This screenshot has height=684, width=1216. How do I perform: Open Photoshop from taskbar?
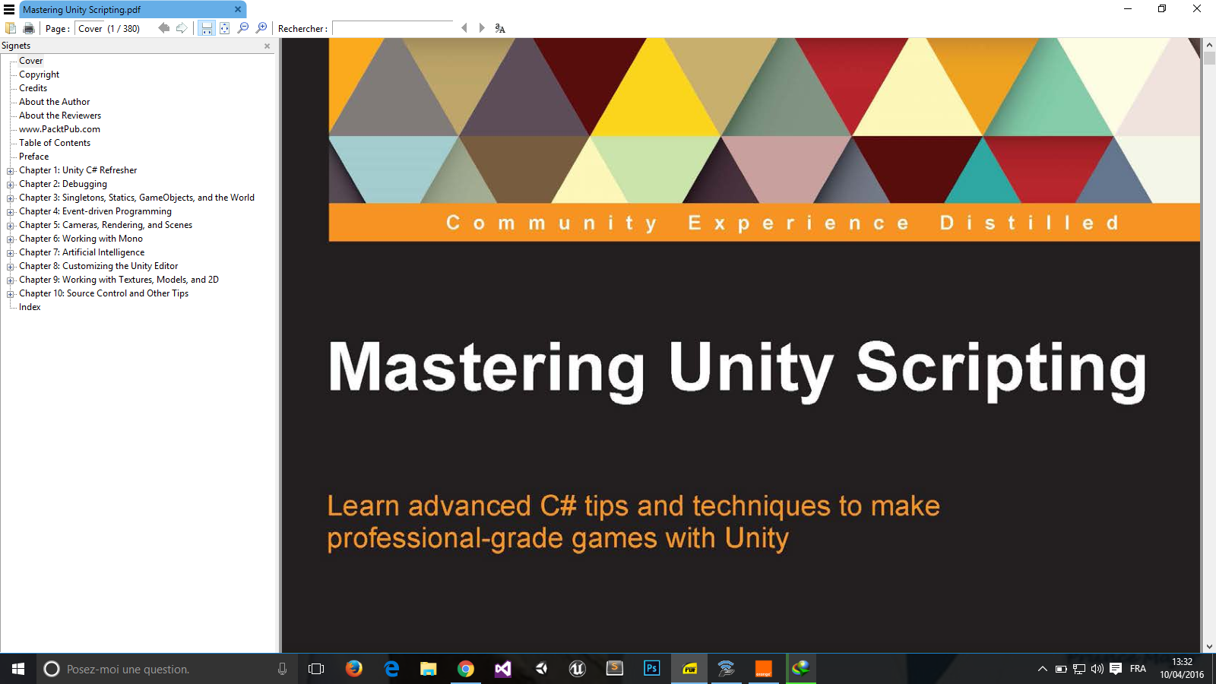pyautogui.click(x=652, y=669)
